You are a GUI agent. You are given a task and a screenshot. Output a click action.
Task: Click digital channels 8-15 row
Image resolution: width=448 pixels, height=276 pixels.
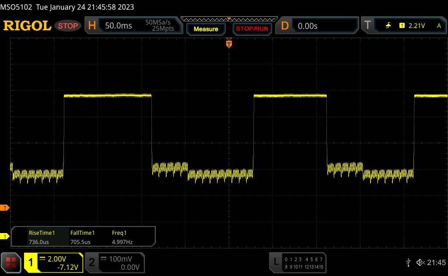pos(304,267)
